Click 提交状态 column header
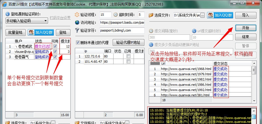 [x=232, y=64]
